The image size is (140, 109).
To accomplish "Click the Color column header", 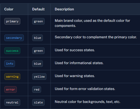I will coord(9,9).
